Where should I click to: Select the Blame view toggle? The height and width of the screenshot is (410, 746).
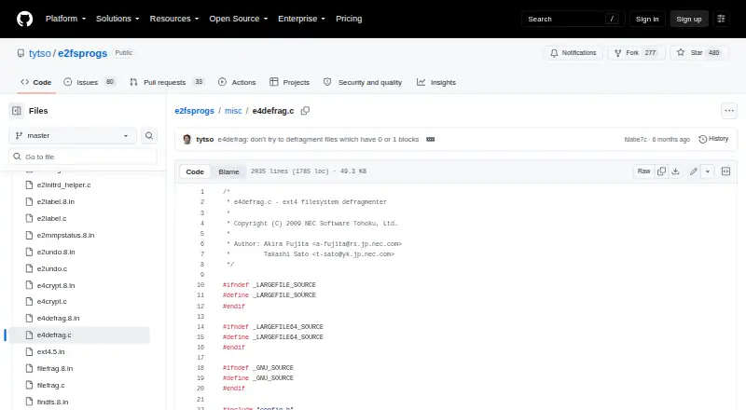point(228,171)
